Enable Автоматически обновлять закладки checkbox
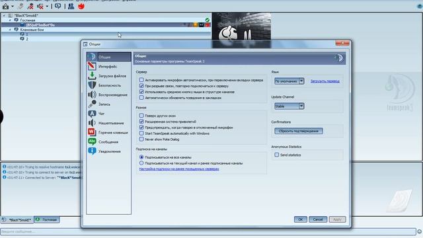Viewport: 423px width, 238px height. tap(141, 98)
